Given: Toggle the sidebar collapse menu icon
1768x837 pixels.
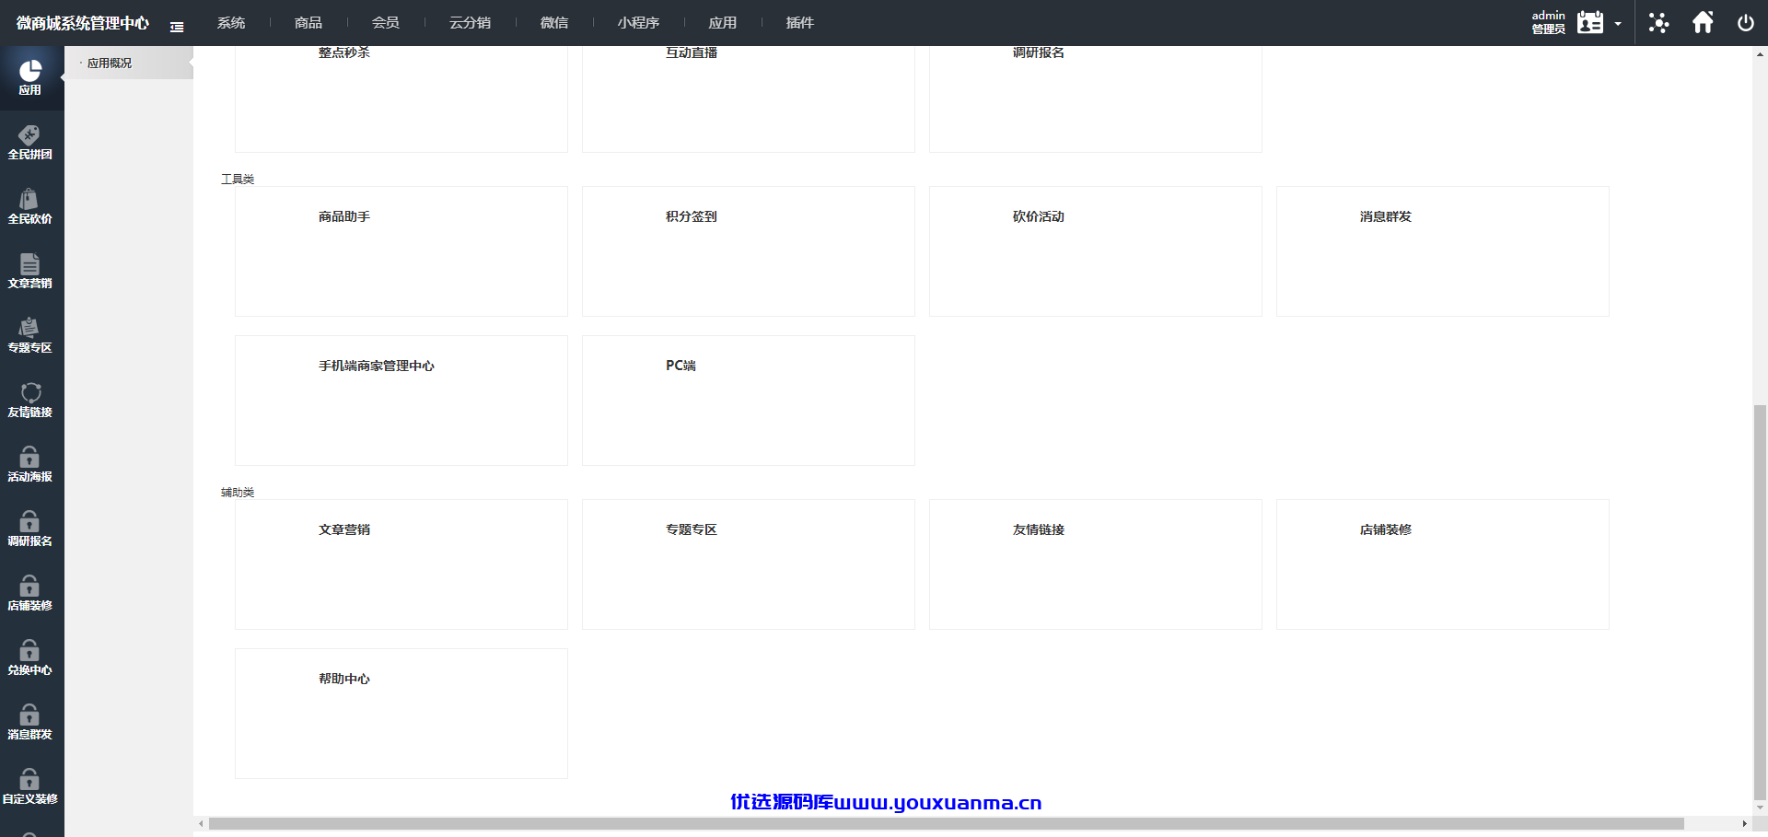Looking at the screenshot, I should (x=177, y=28).
